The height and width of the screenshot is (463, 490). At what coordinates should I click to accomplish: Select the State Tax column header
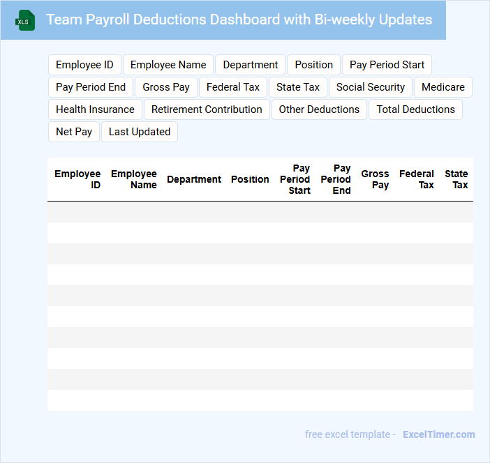(456, 179)
